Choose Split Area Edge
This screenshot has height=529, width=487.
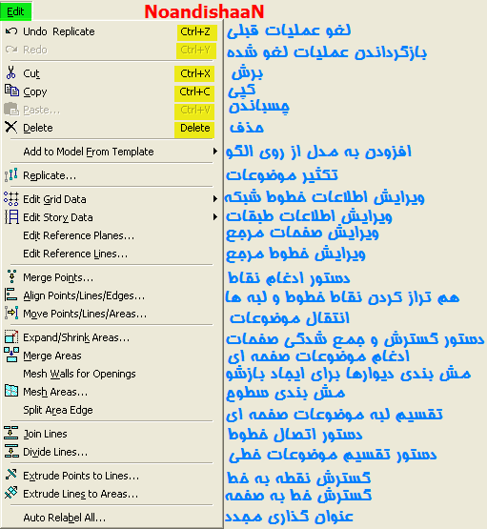click(x=58, y=410)
